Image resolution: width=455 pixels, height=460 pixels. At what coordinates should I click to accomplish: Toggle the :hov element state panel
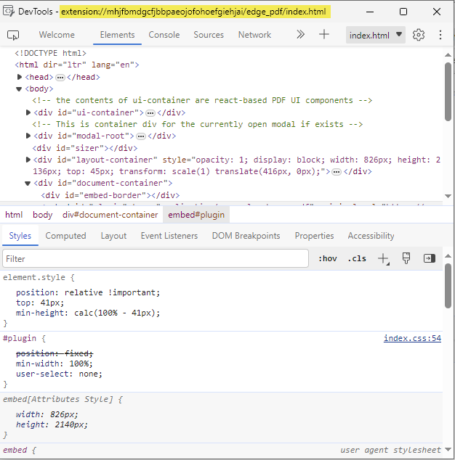(327, 259)
